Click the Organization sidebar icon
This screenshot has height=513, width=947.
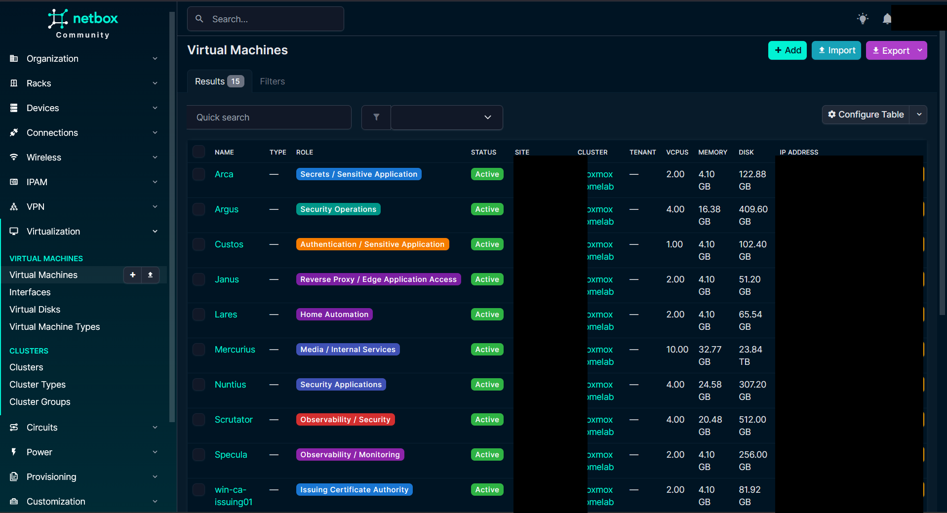pyautogui.click(x=14, y=59)
